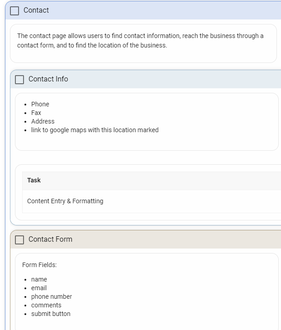Click the submit button list item

(51, 314)
